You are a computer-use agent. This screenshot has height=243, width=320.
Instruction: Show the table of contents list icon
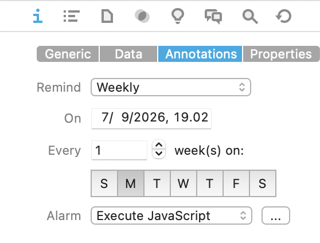[72, 16]
